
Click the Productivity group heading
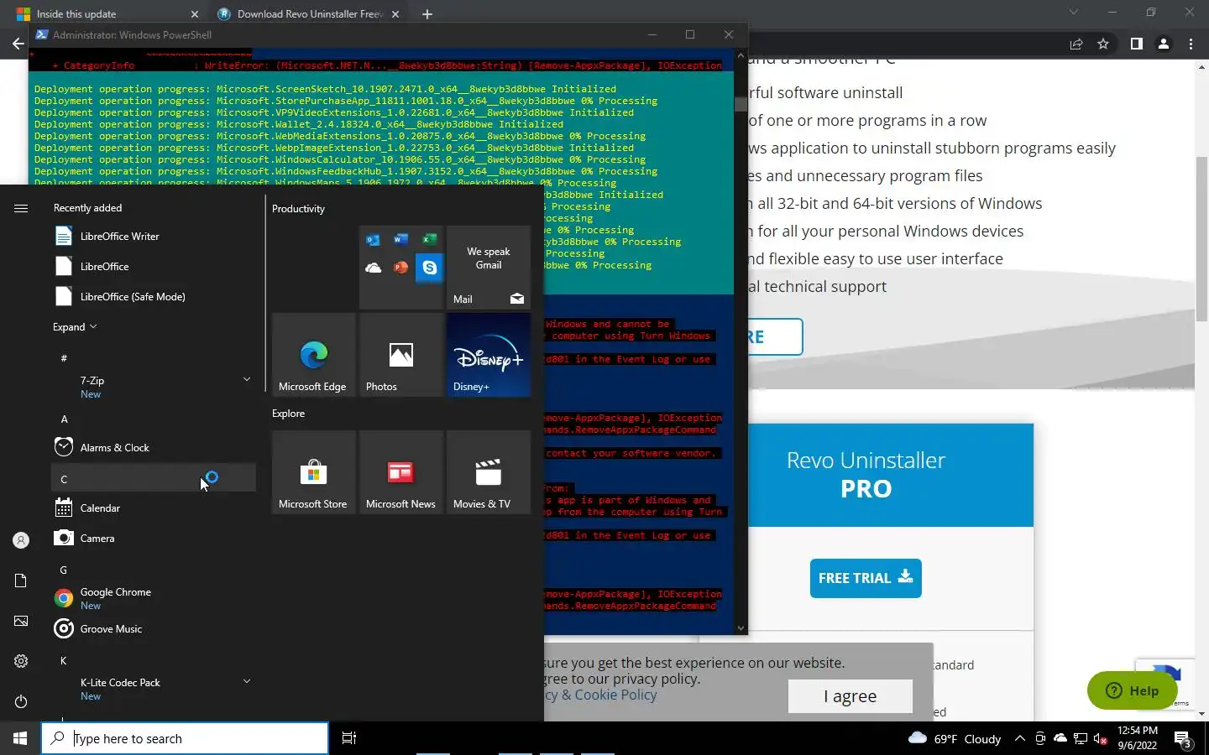tap(298, 209)
